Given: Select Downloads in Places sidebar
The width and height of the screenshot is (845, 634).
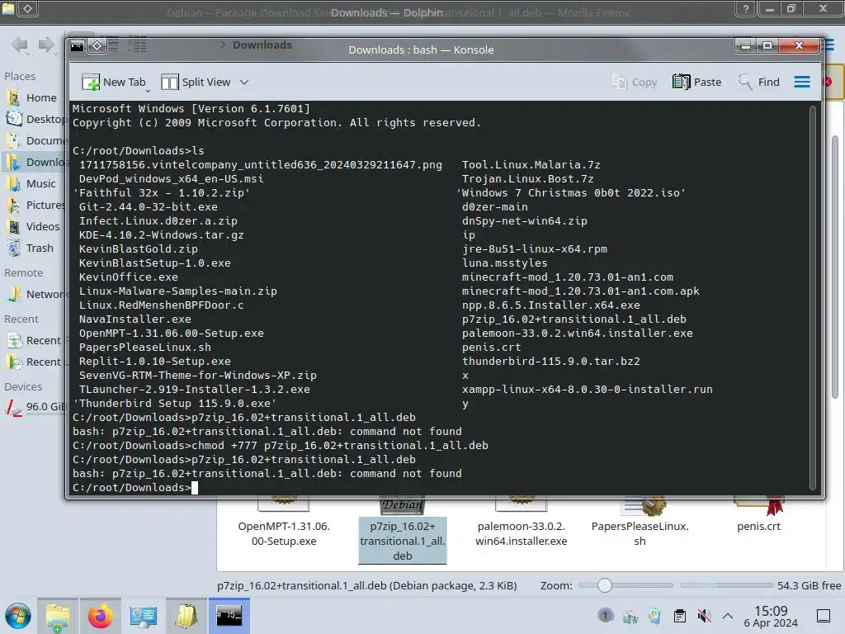Looking at the screenshot, I should coord(33,163).
